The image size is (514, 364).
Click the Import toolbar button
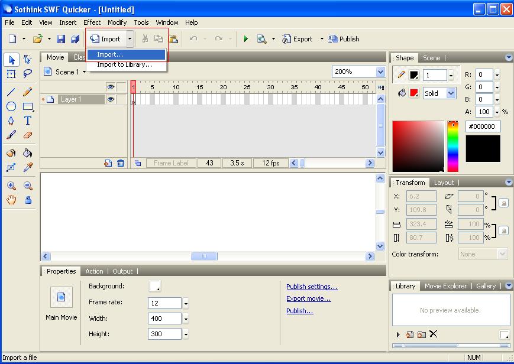click(x=106, y=39)
